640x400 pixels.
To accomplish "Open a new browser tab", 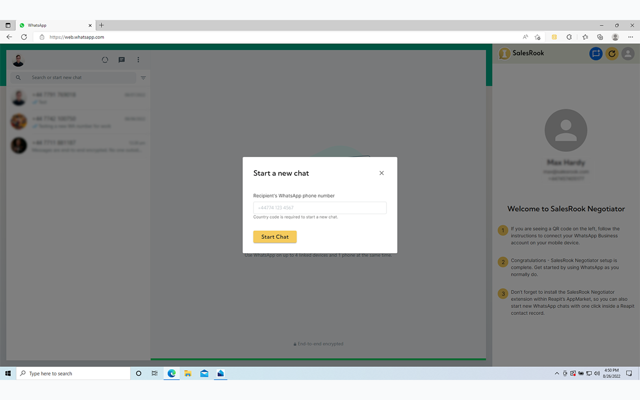I will 101,25.
